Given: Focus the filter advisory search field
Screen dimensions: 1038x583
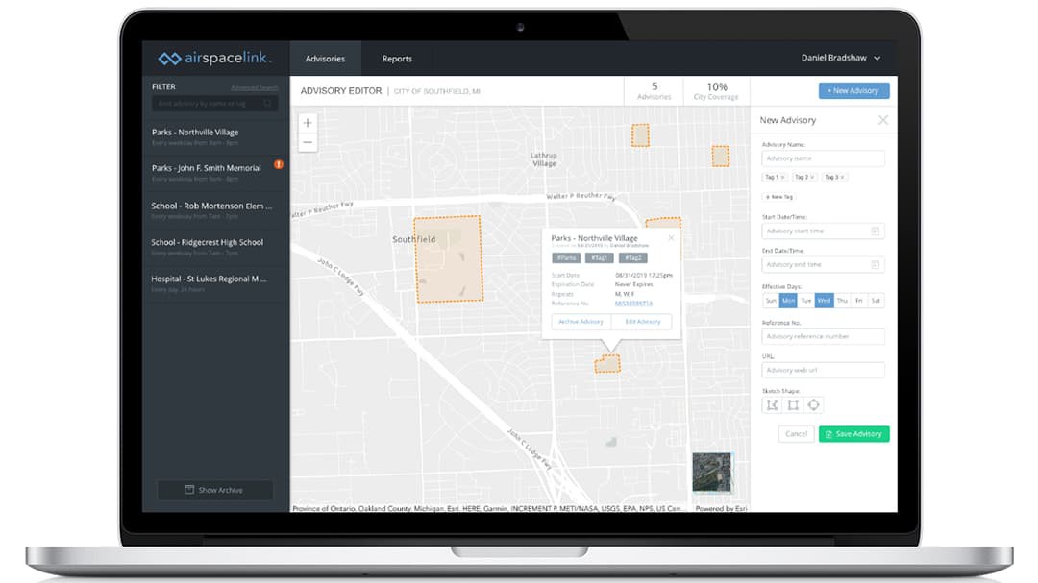Looking at the screenshot, I should [x=214, y=103].
